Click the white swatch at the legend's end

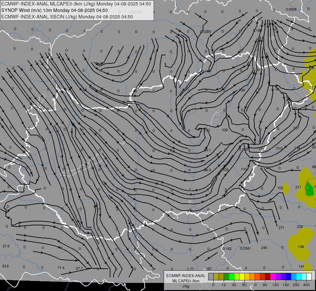tap(309, 277)
